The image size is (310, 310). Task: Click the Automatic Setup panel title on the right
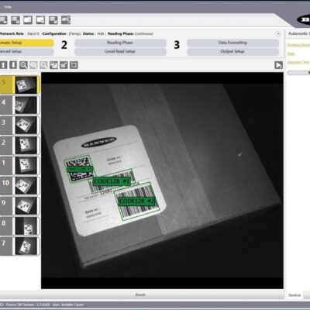[x=299, y=33]
